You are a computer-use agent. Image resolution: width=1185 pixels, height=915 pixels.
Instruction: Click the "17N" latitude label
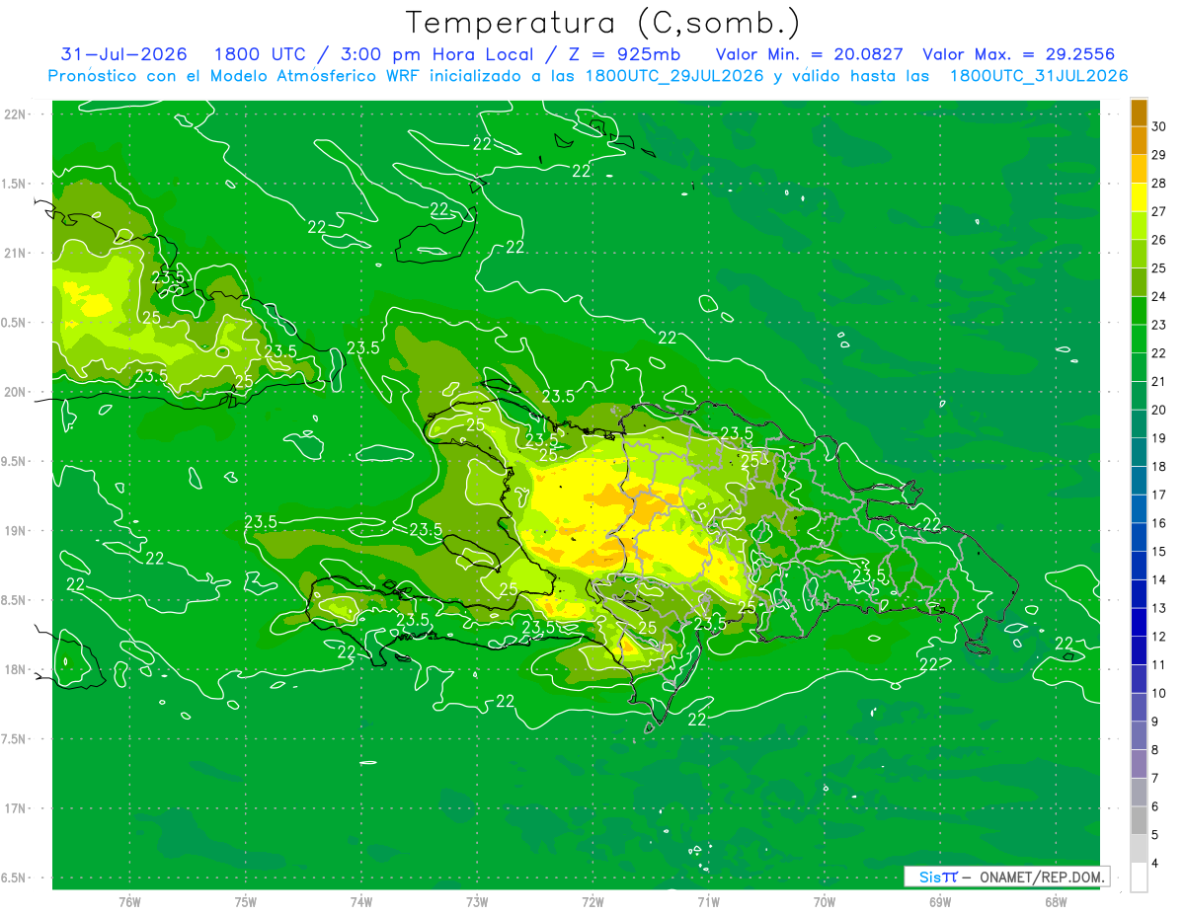coord(15,808)
